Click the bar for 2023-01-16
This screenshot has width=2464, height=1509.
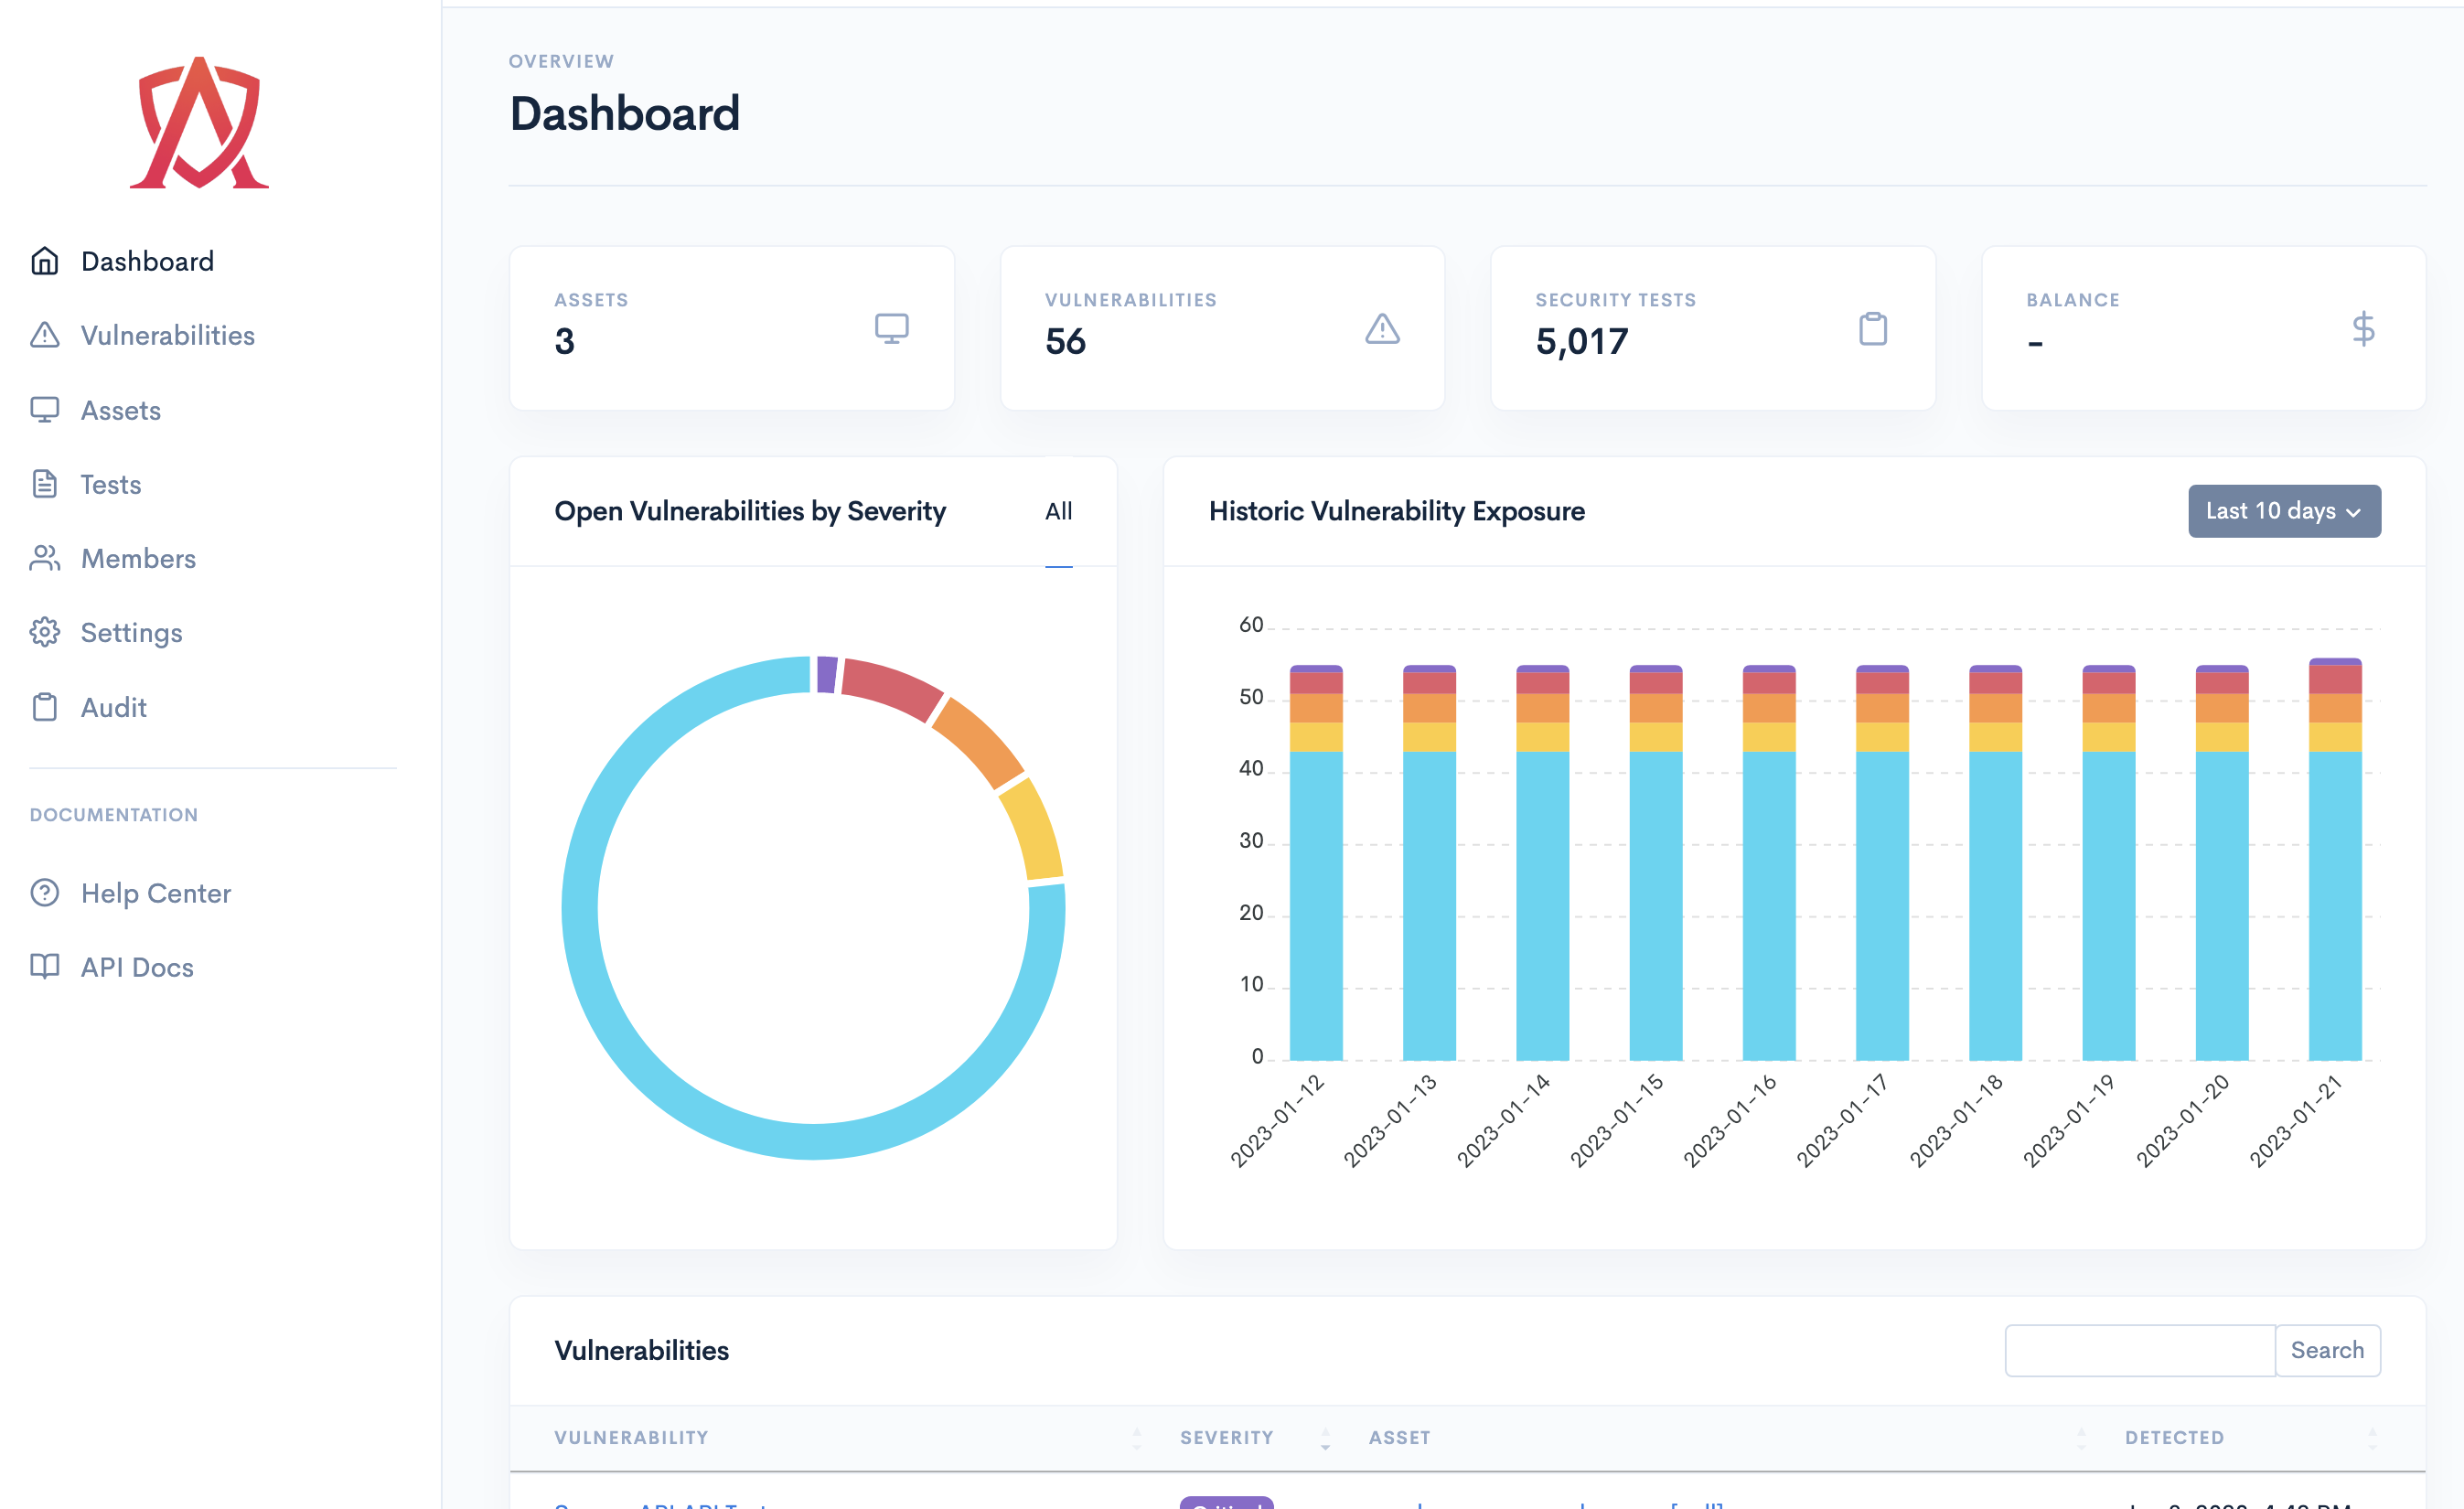(x=1769, y=862)
